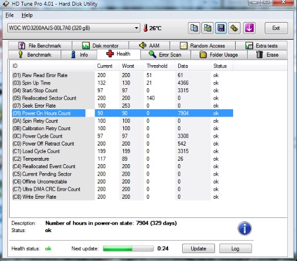Switch to the AAM tab

(x=149, y=46)
